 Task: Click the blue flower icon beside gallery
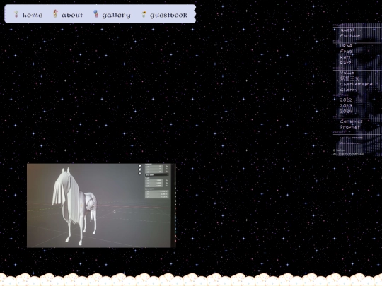pos(95,14)
